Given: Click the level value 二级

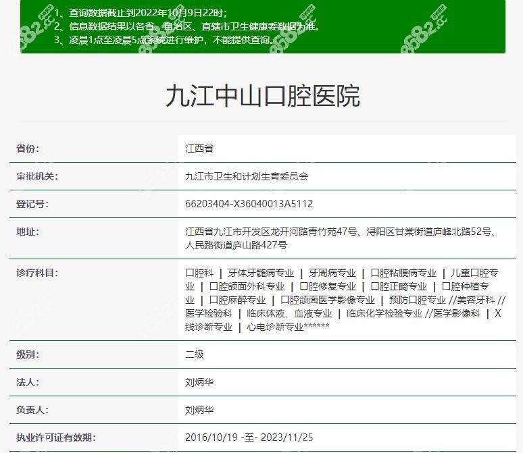Looking at the screenshot, I should coord(195,354).
